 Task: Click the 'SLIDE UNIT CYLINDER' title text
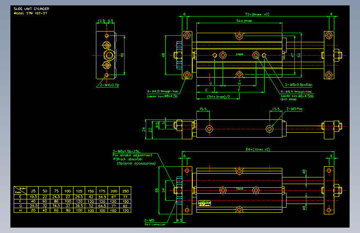point(32,9)
